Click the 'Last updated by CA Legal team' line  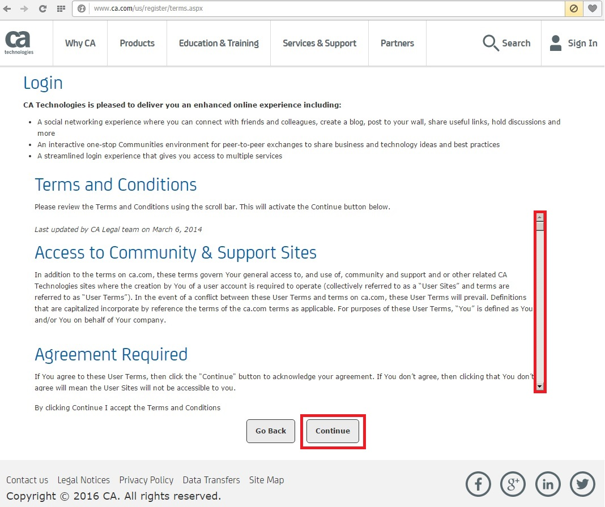118,230
